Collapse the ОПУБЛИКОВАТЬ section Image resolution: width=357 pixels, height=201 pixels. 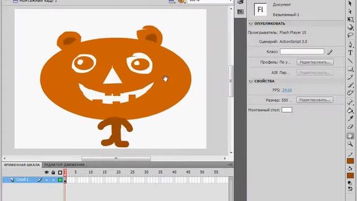251,23
